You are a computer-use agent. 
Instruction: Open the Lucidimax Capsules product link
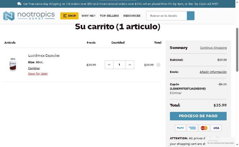[44, 56]
